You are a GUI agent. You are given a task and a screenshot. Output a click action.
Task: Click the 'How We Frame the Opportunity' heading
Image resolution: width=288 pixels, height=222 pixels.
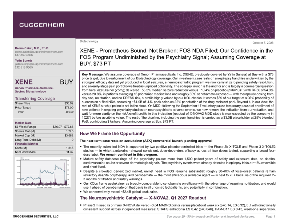tap(112, 133)
